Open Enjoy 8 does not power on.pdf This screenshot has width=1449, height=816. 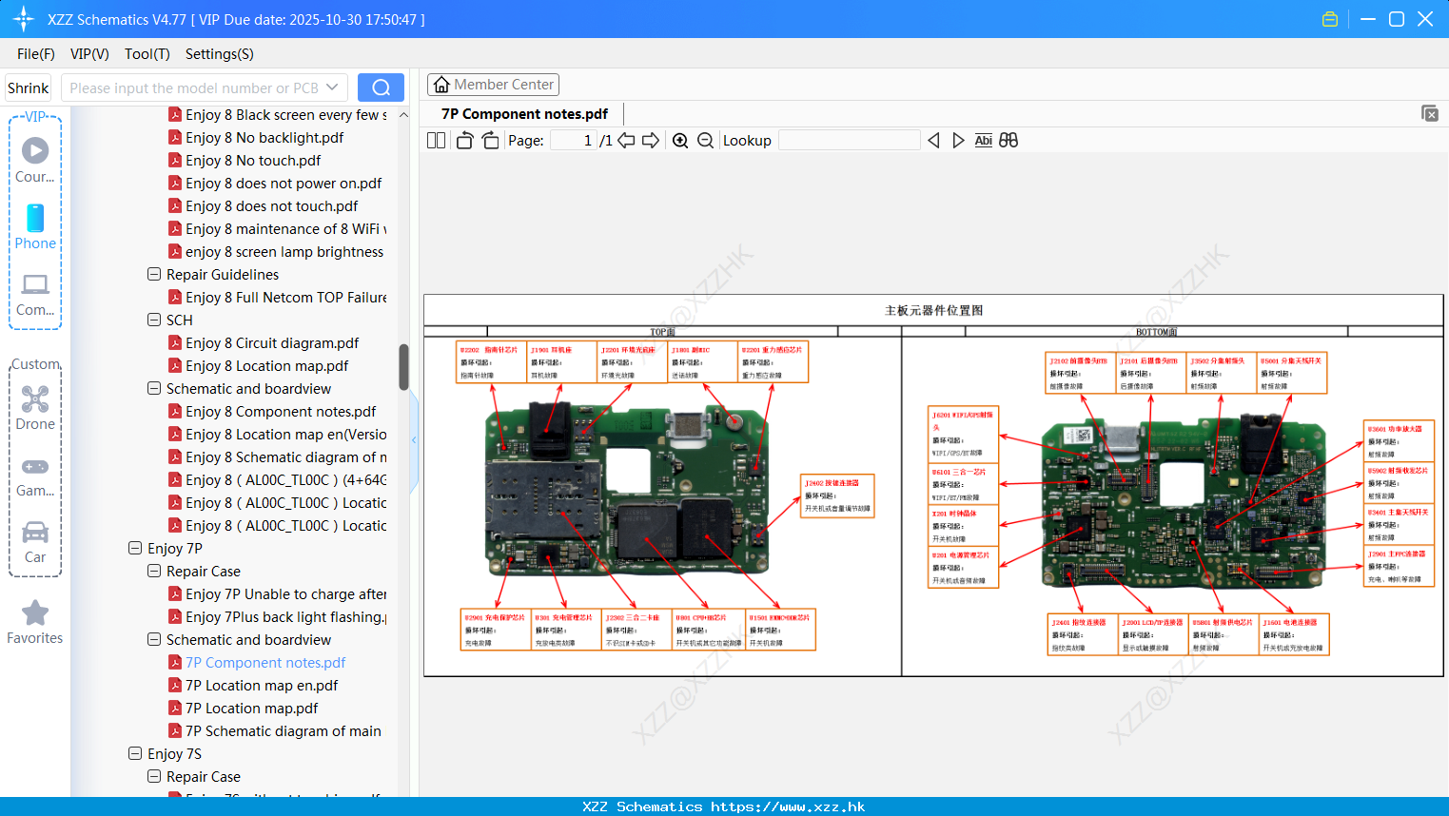(x=284, y=183)
